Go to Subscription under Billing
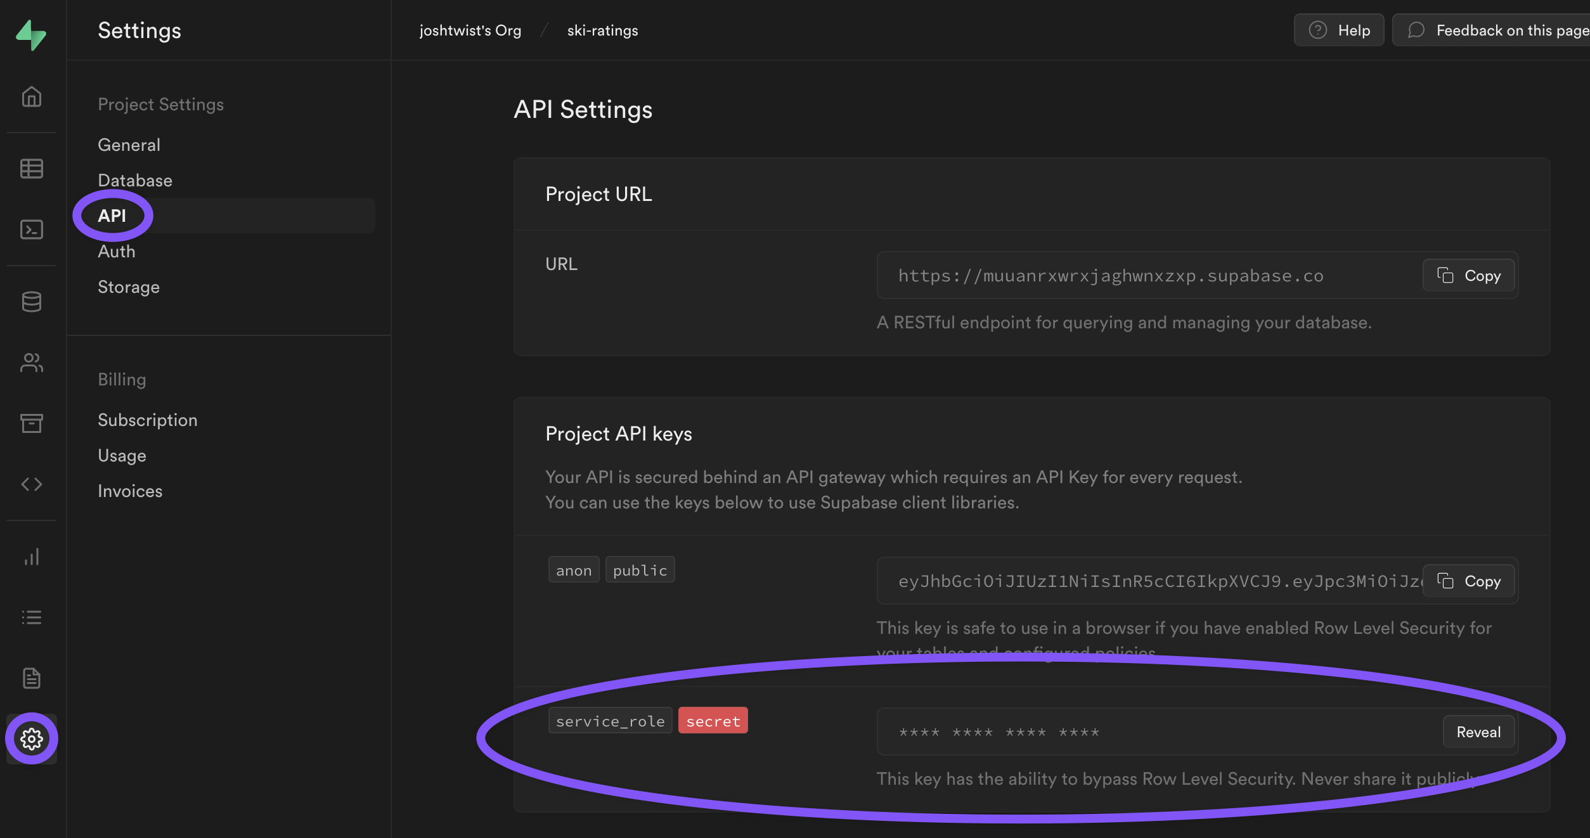1590x838 pixels. 148,420
